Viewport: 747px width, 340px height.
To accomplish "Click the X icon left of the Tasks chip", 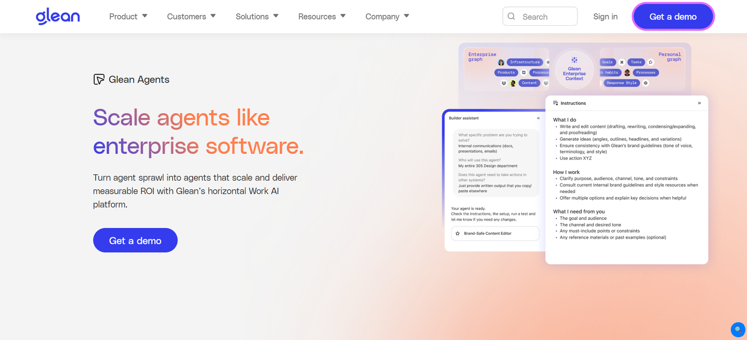I will click(x=621, y=62).
